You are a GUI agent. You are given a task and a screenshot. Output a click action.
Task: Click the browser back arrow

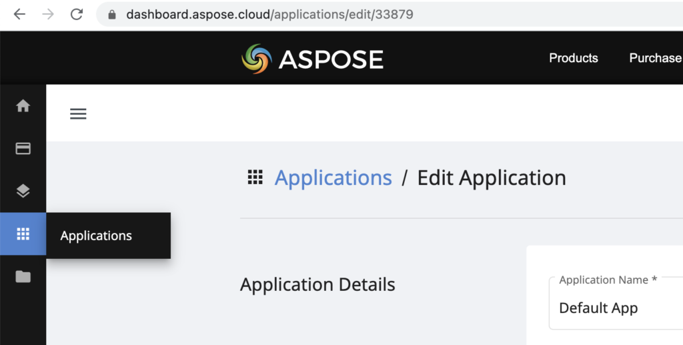click(x=19, y=14)
